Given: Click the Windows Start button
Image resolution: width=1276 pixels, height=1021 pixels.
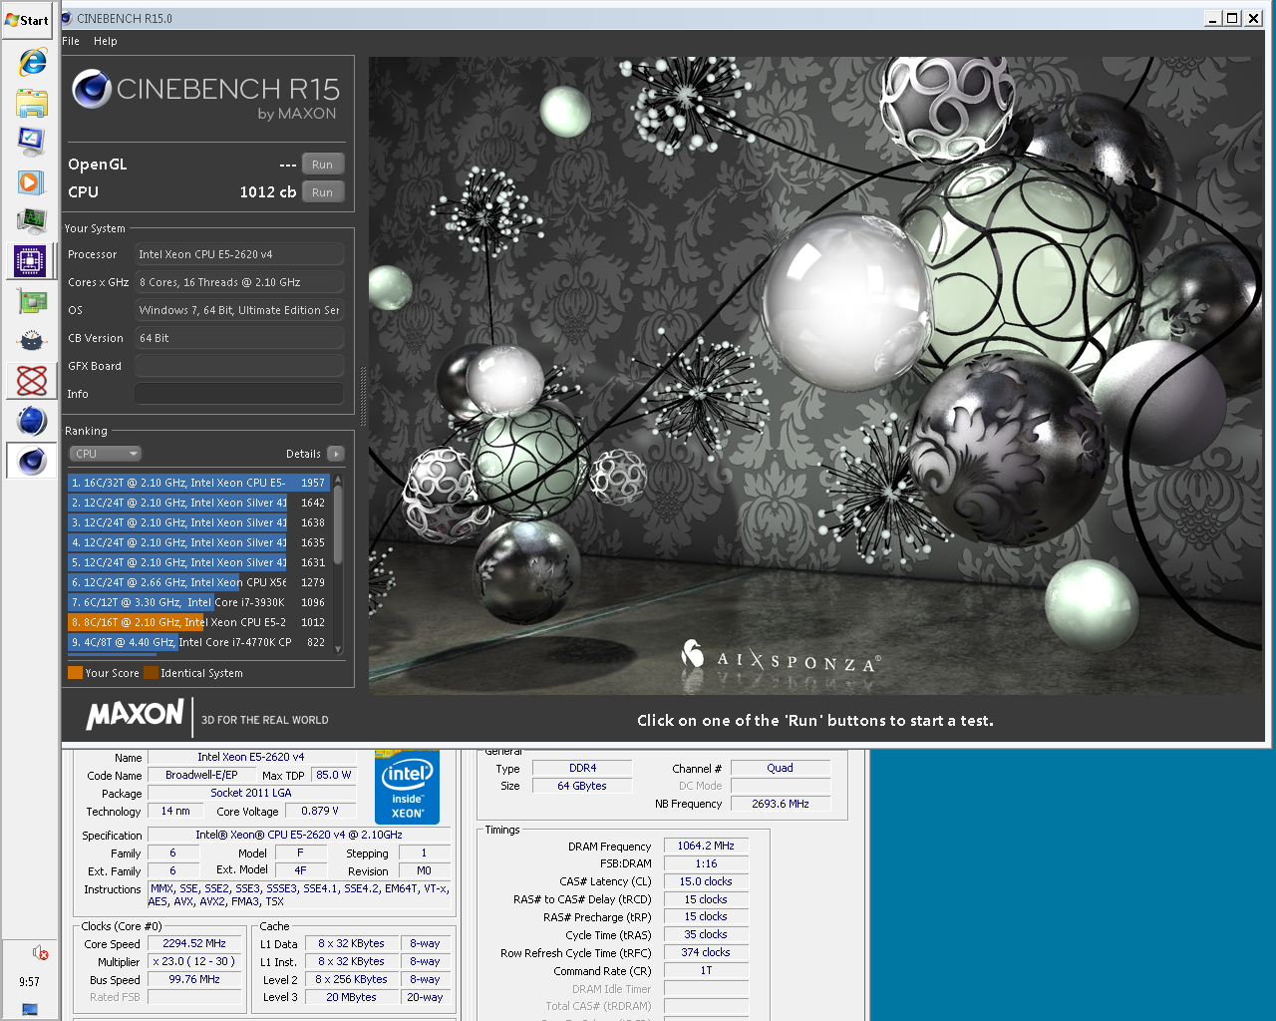Looking at the screenshot, I should tap(27, 20).
